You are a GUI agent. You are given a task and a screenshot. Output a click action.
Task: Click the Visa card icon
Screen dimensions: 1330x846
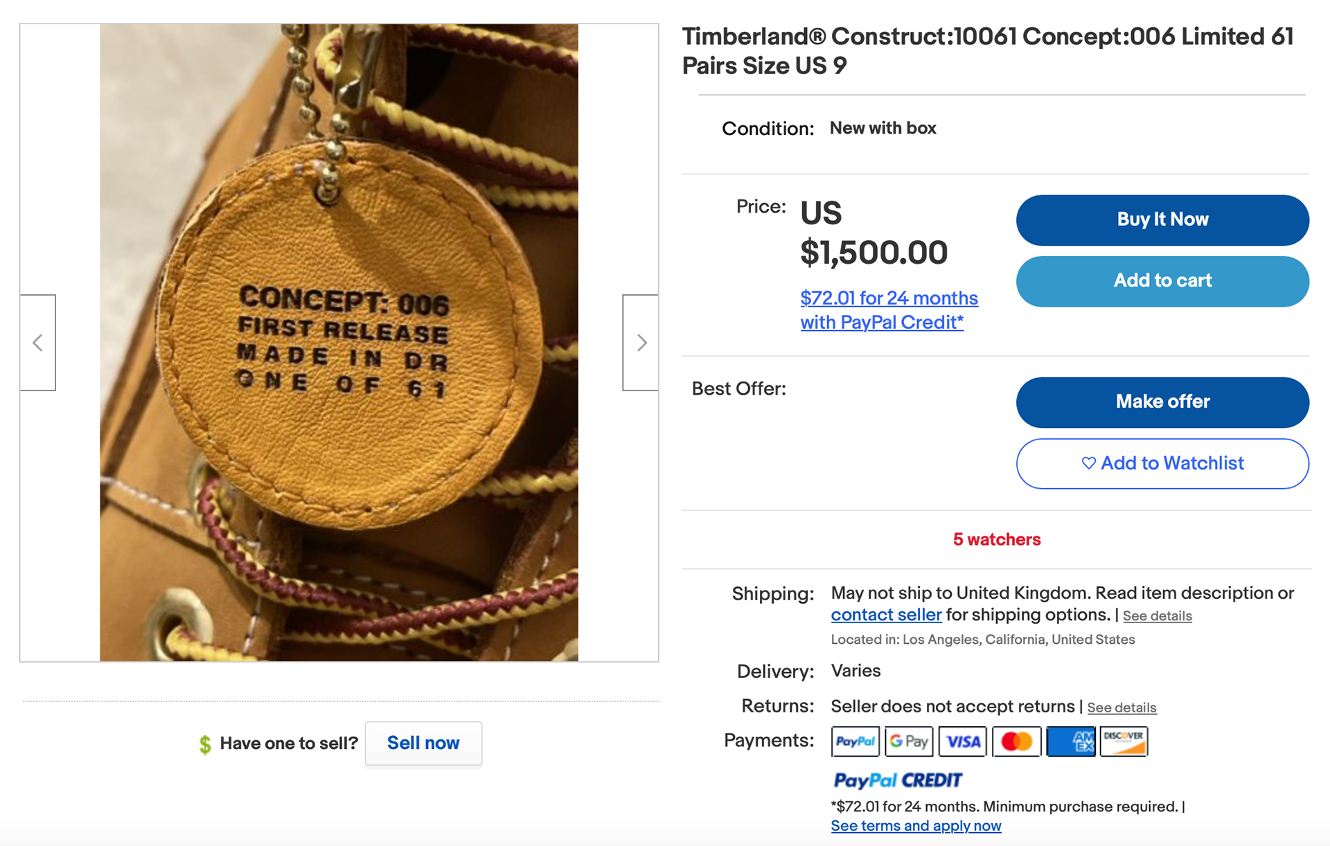(963, 741)
